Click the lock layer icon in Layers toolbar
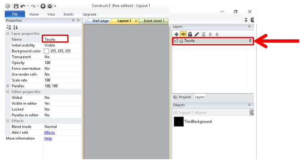This screenshot has width=301, height=160. click(190, 34)
